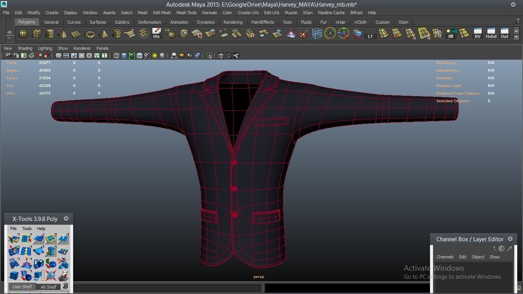Screen dimensions: 523x294
Task: Create a polygon plane from the shelf
Action: (77, 34)
